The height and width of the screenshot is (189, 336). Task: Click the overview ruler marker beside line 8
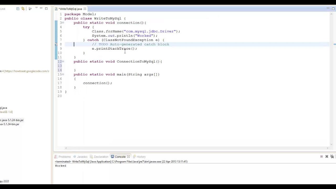tap(334, 44)
